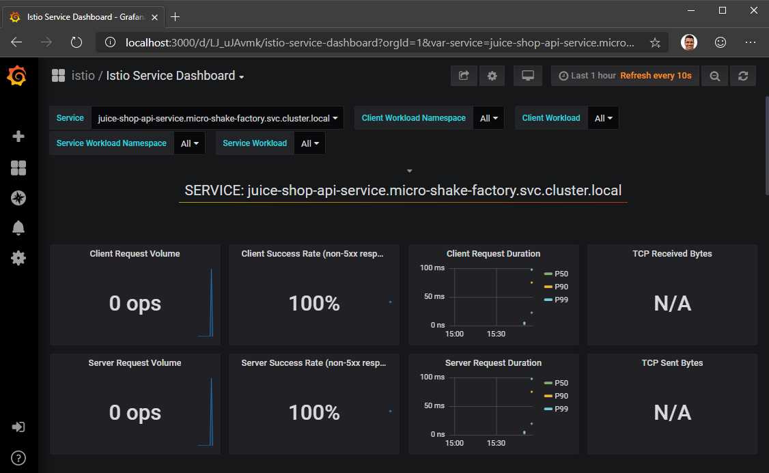Open the Dashboards icon in sidebar
769x473 pixels.
(18, 167)
